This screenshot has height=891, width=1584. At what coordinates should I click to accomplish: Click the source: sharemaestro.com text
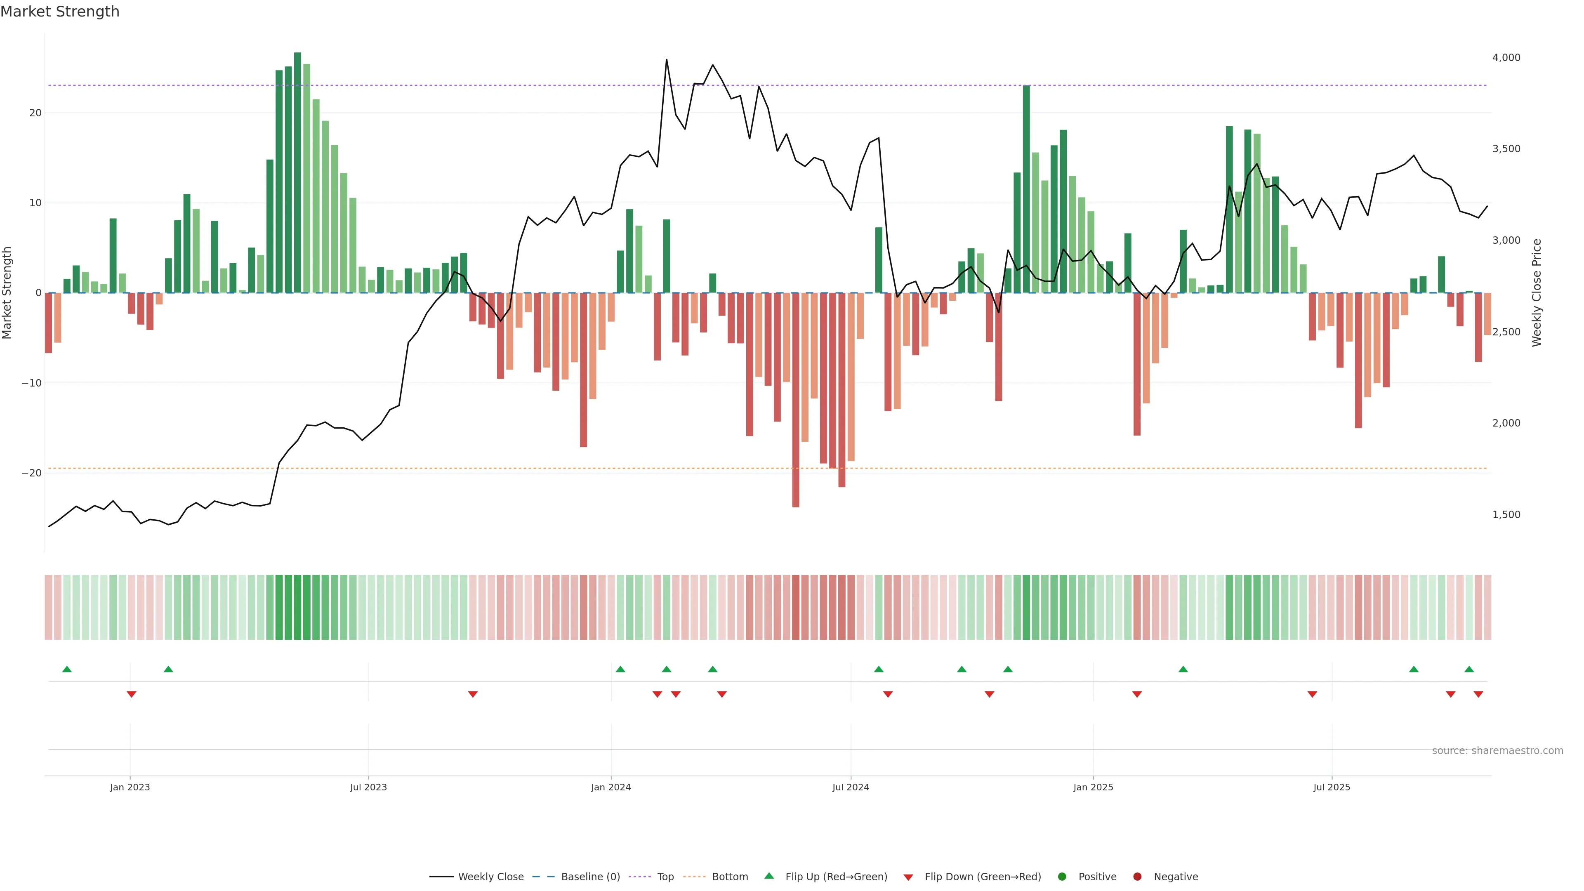coord(1497,751)
